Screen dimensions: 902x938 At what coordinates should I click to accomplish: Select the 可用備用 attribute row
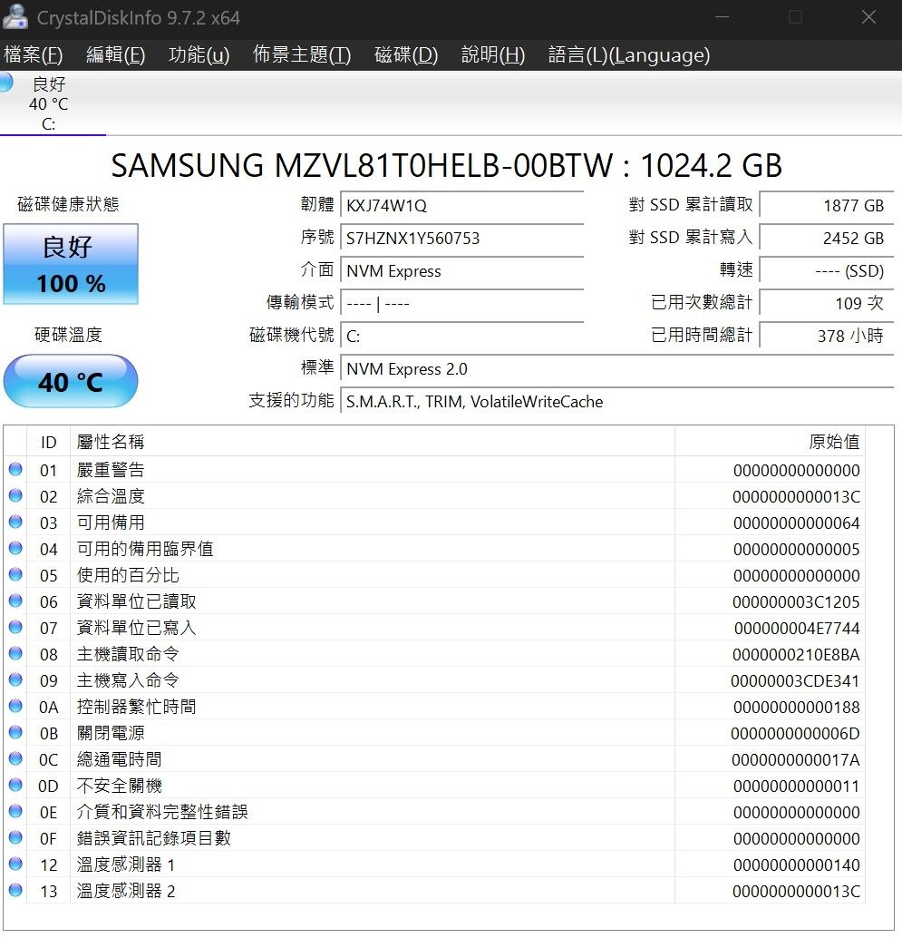tap(363, 523)
